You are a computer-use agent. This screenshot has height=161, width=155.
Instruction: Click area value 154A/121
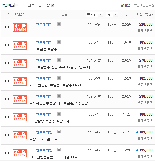click(94, 60)
